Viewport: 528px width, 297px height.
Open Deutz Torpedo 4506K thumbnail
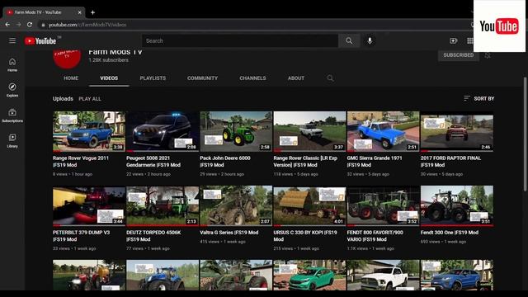tap(163, 205)
